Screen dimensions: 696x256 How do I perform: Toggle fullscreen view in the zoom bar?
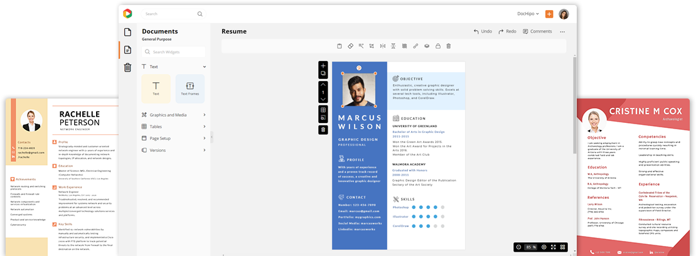tap(553, 247)
